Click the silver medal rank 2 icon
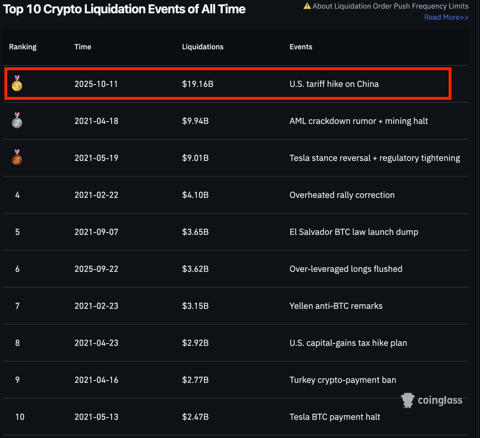Image resolution: width=480 pixels, height=438 pixels. tap(17, 121)
